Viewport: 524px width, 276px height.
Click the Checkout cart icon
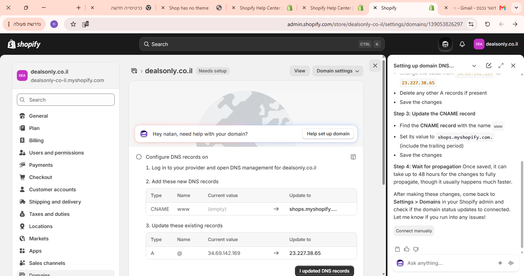pyautogui.click(x=22, y=177)
